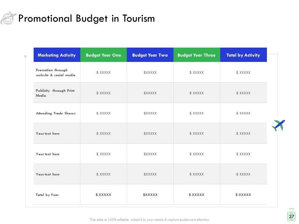The width and height of the screenshot is (299, 224).
Task: Select the footer text about editable slide
Action: point(149,220)
